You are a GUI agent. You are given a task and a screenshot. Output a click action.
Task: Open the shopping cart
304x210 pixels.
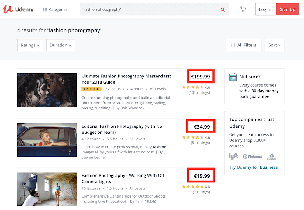(243, 9)
